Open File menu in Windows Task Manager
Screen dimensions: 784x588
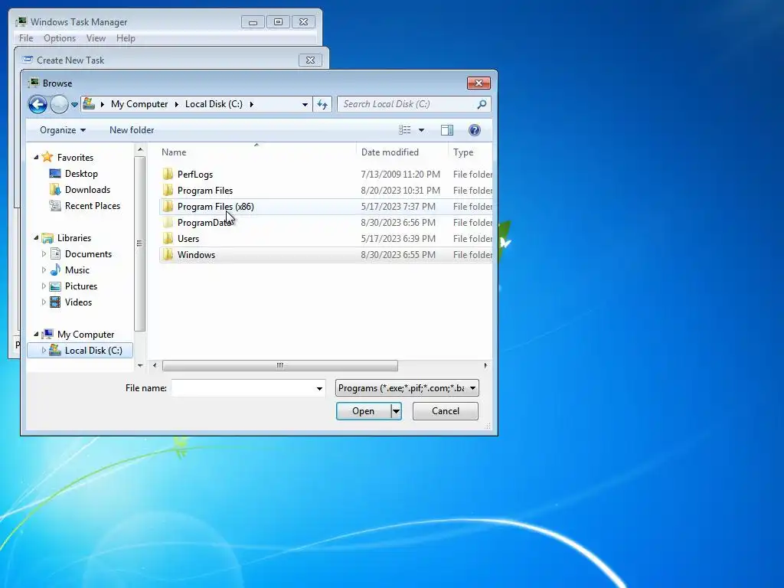click(x=26, y=38)
